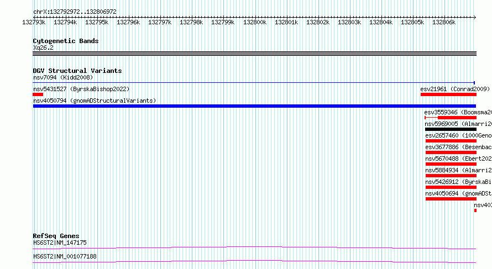Screen dimensions: 492x269
Task: Click the red nsv5670488 variant bar
Action: pyautogui.click(x=451, y=164)
